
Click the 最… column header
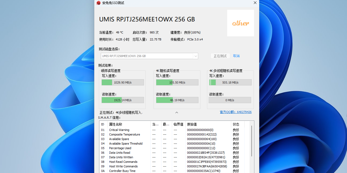(167, 124)
